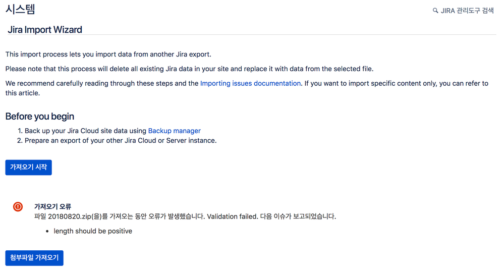Open the Importing issues documentation link
The height and width of the screenshot is (275, 504).
pyautogui.click(x=250, y=83)
